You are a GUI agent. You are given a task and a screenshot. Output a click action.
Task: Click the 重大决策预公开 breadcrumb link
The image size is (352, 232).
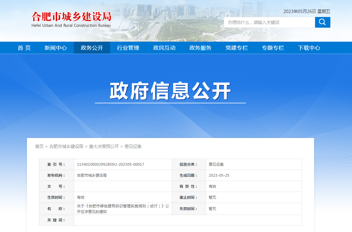click(104, 146)
